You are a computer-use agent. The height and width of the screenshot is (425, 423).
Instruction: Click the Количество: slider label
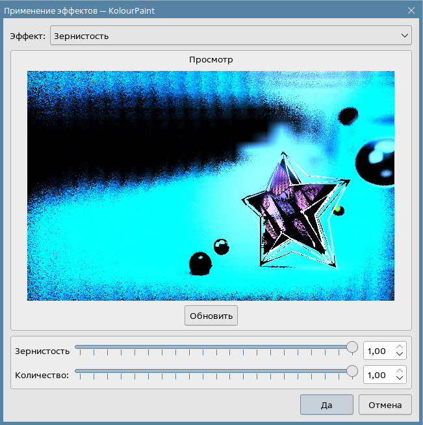coord(42,375)
